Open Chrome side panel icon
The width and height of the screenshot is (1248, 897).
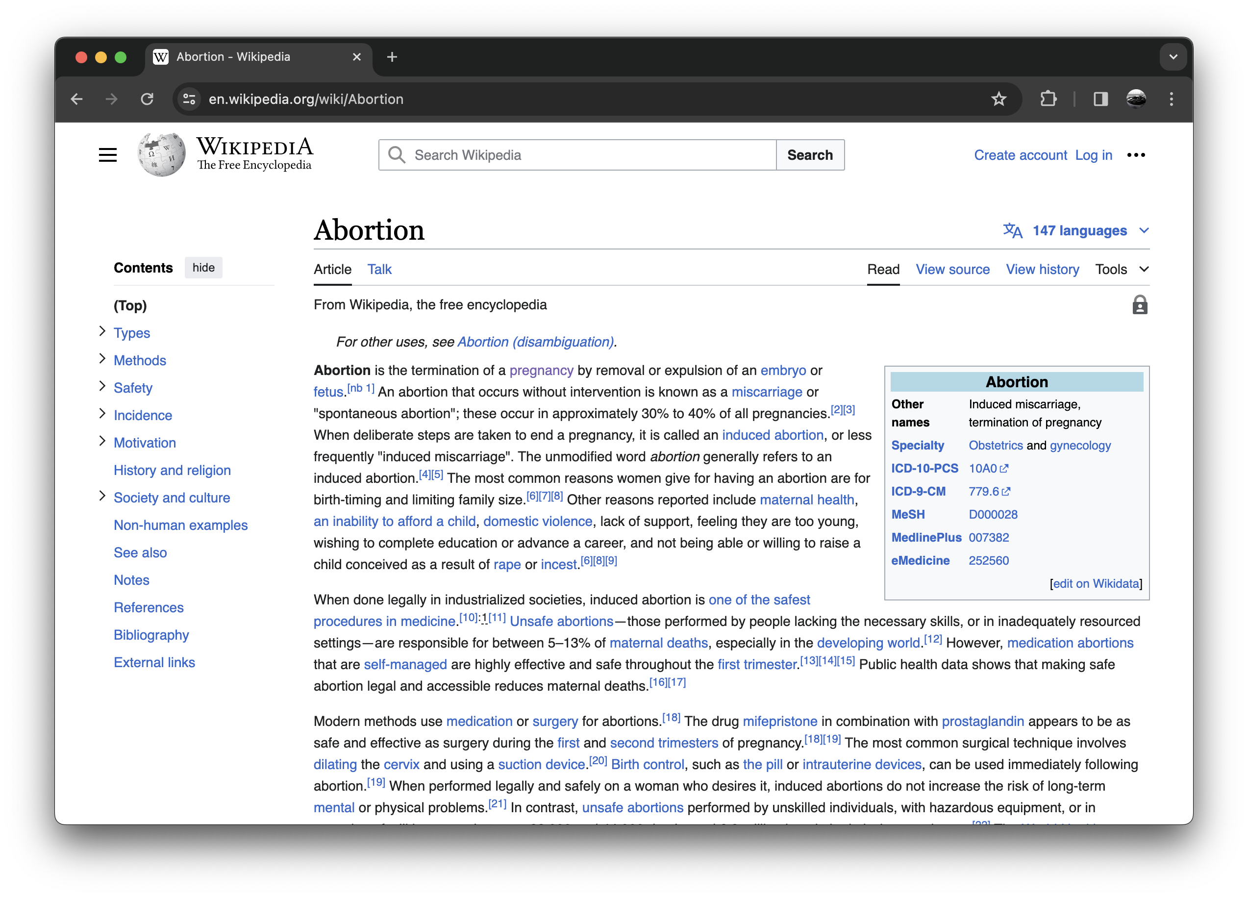1100,99
